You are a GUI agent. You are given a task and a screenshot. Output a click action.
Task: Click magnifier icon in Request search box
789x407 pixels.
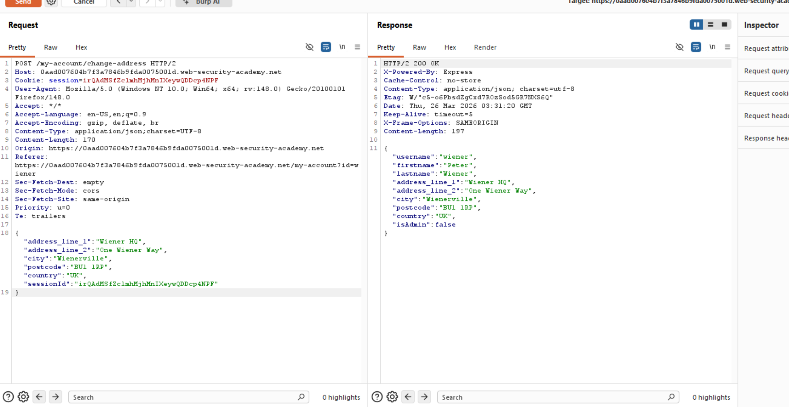click(301, 397)
